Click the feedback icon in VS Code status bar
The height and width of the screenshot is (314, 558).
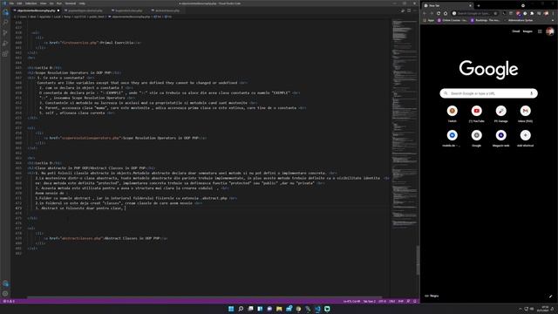pos(409,302)
